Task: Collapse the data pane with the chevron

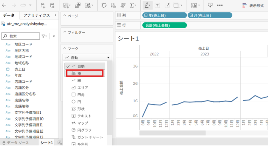Action: pos(56,15)
